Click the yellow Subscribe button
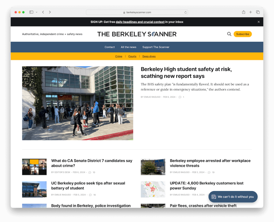Image resolution: width=274 pixels, height=222 pixels. 242,34
